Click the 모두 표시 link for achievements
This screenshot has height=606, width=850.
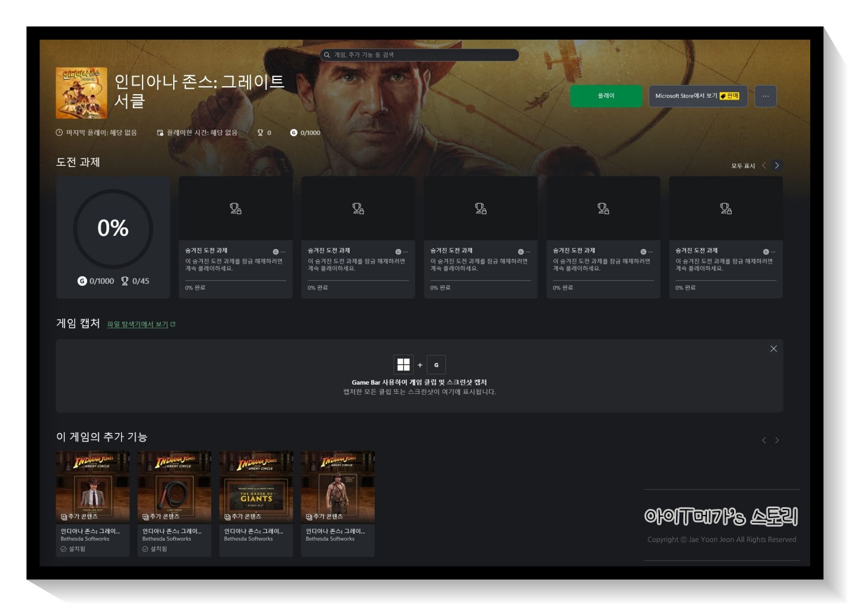click(x=743, y=166)
